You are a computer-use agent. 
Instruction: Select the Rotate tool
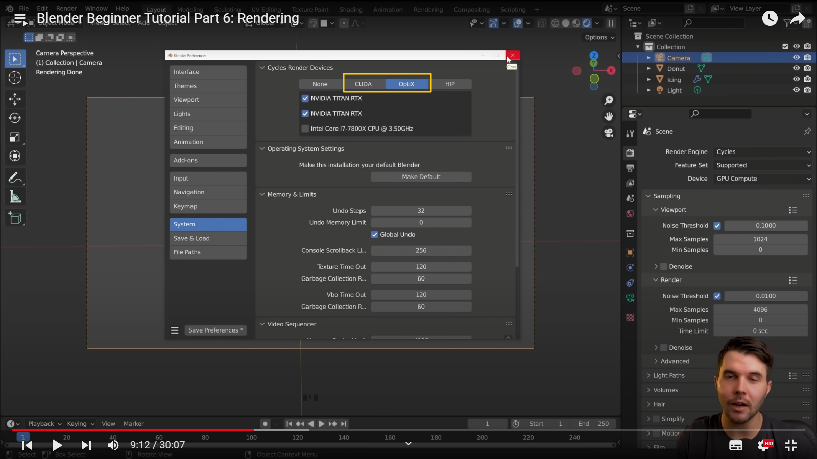point(15,118)
